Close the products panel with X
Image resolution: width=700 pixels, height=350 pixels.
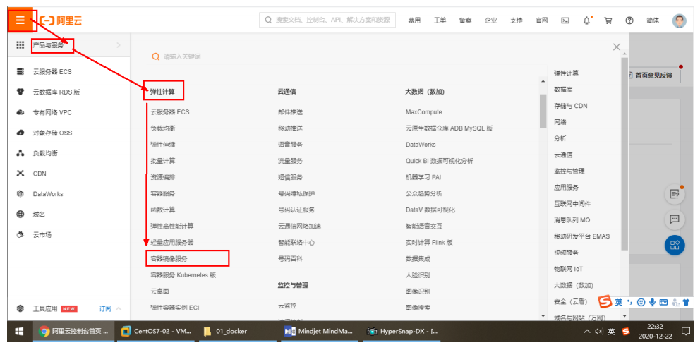tap(617, 47)
